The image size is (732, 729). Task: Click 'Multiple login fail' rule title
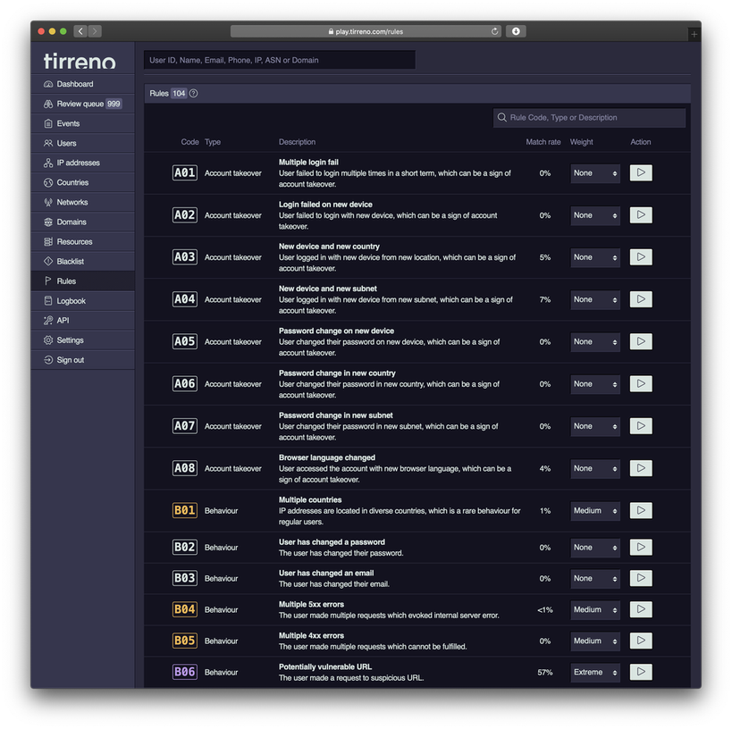308,163
